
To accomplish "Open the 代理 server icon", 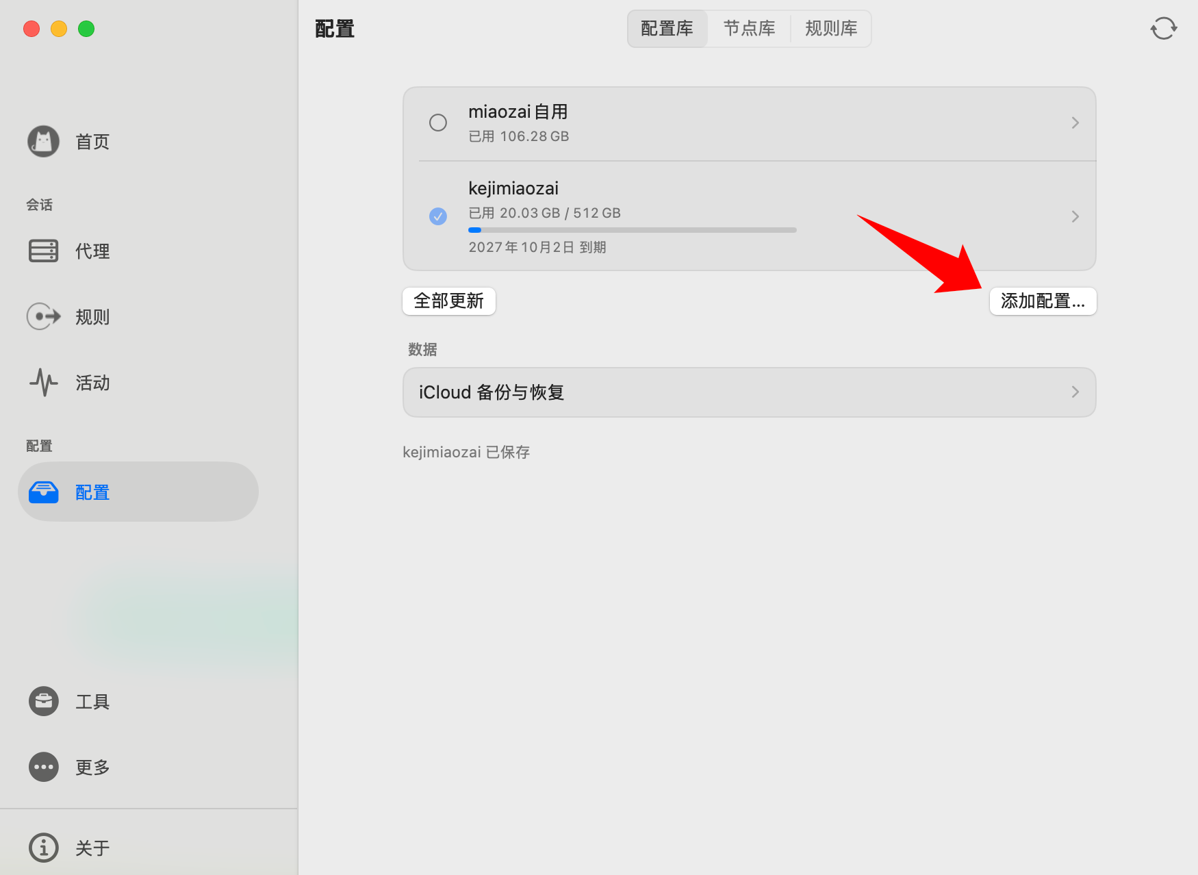I will tap(43, 251).
